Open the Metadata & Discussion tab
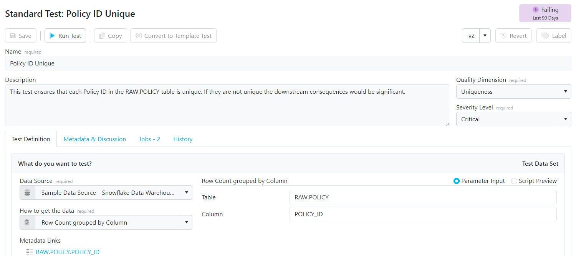This screenshot has height=256, width=576. tap(95, 139)
